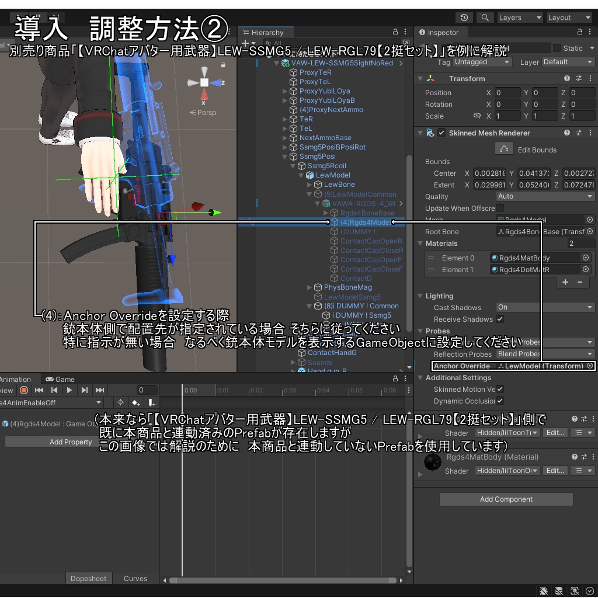
Task: Click the Rgds4MatBody material preview sphere
Action: pos(433,462)
